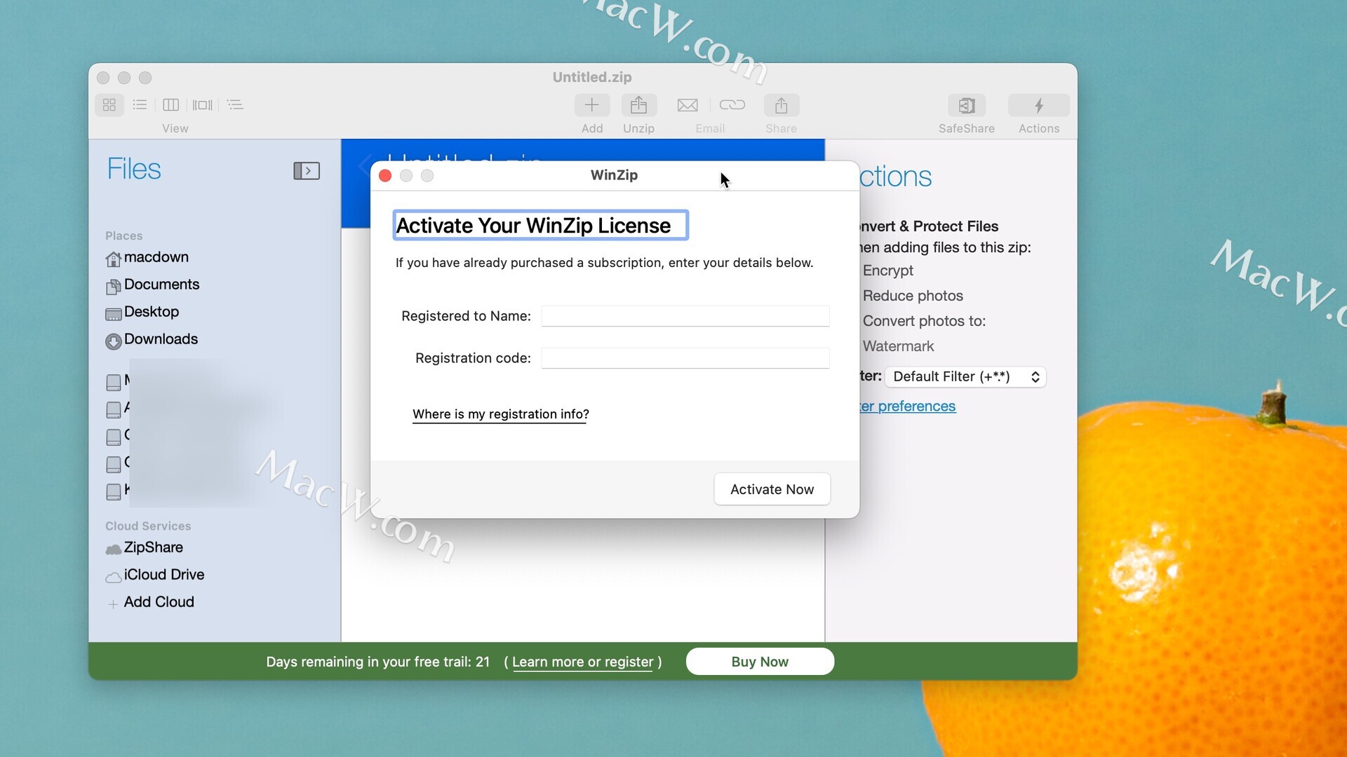1347x757 pixels.
Task: Switch to column view mode
Action: click(x=170, y=105)
